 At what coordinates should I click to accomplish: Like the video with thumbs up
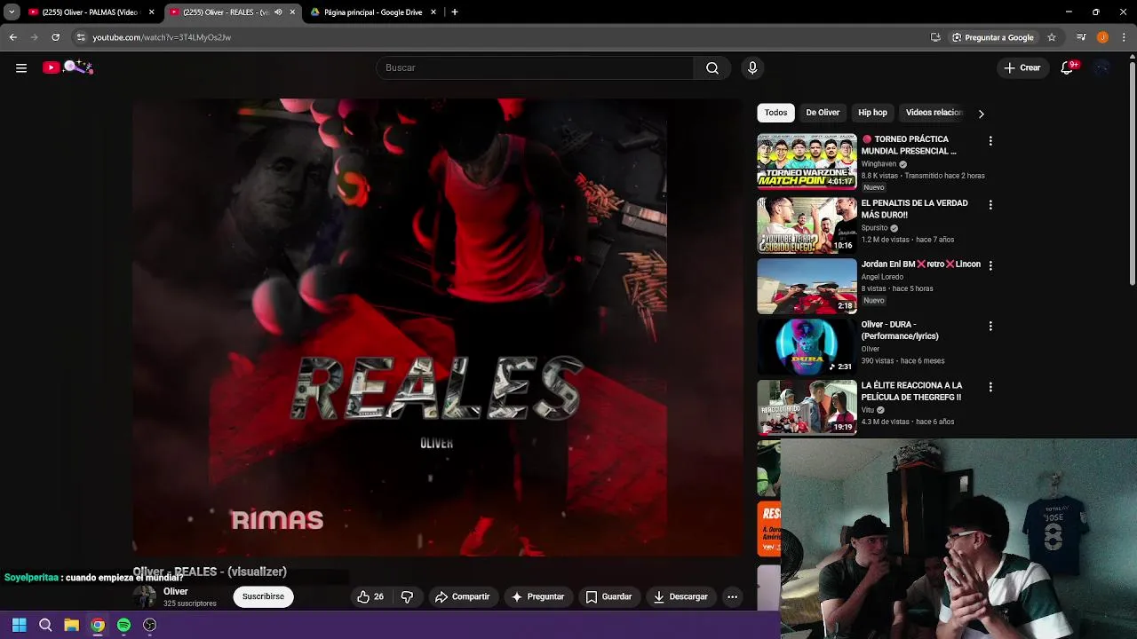pos(370,596)
